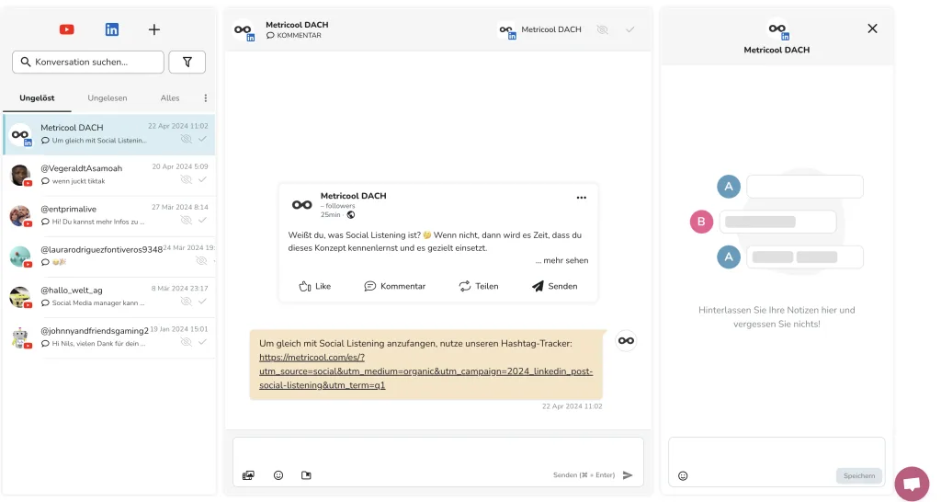The width and height of the screenshot is (941, 502).
Task: Toggle unread eye on @VegeraldtAsamoah row
Action: coord(186,179)
